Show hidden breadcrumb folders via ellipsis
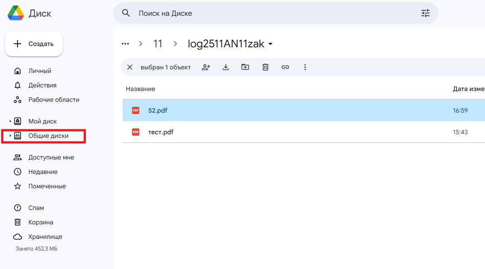This screenshot has width=485, height=269. (125, 44)
